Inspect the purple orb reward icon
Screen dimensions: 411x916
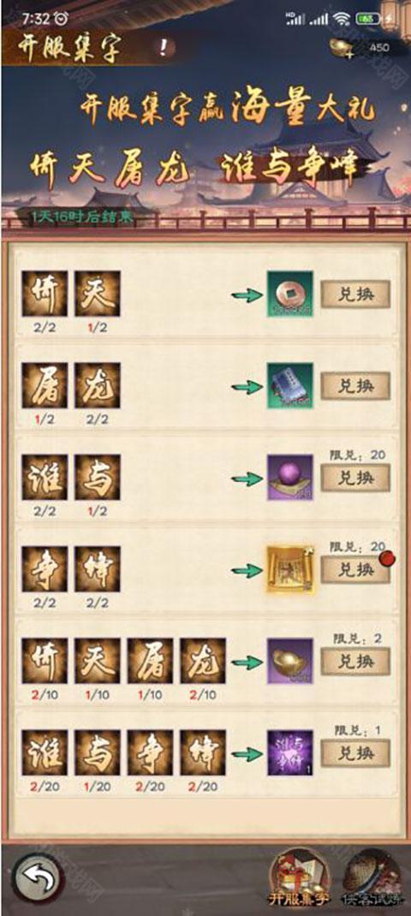pos(290,478)
